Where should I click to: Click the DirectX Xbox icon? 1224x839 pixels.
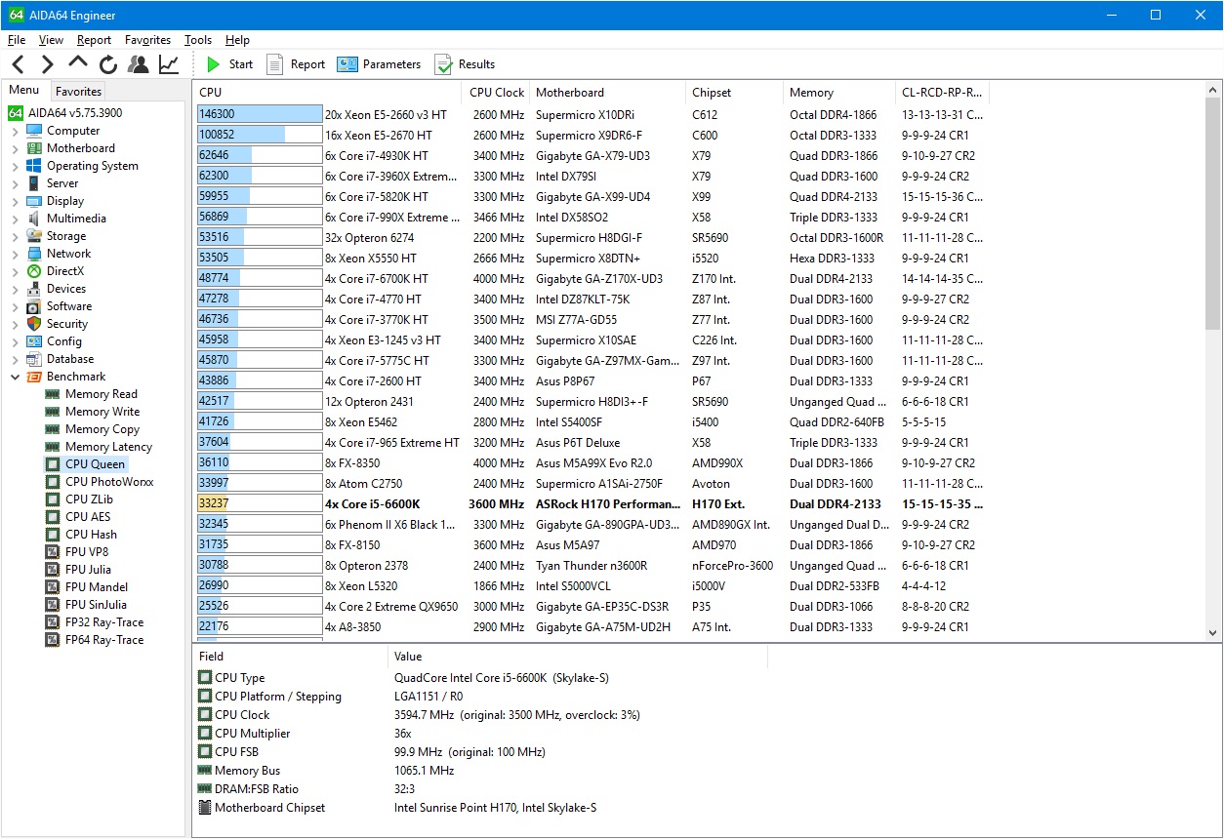[x=34, y=271]
